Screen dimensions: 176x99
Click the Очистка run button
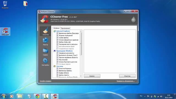[x=127, y=76]
